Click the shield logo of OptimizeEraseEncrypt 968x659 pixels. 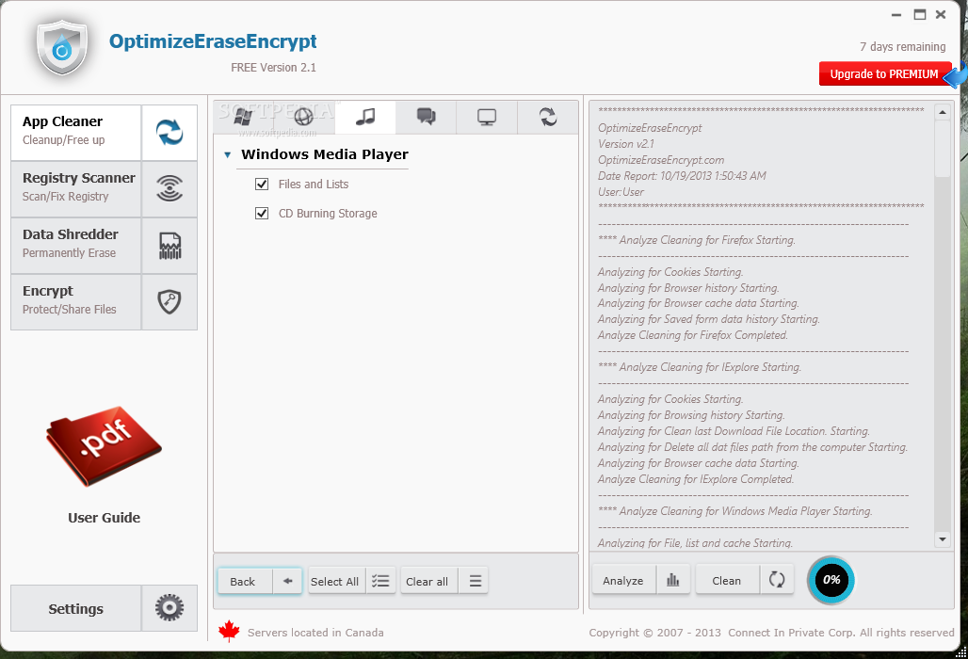click(62, 47)
